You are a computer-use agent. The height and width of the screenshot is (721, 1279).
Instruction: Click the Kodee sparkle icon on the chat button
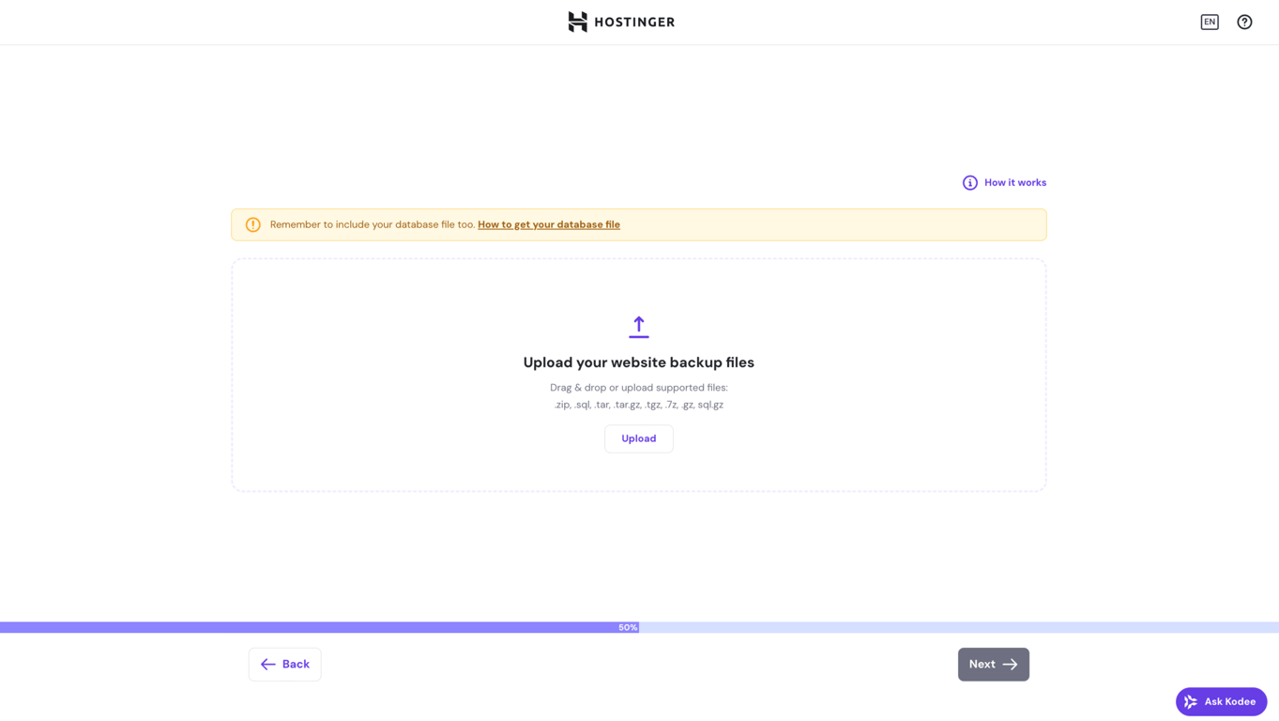pos(1192,701)
